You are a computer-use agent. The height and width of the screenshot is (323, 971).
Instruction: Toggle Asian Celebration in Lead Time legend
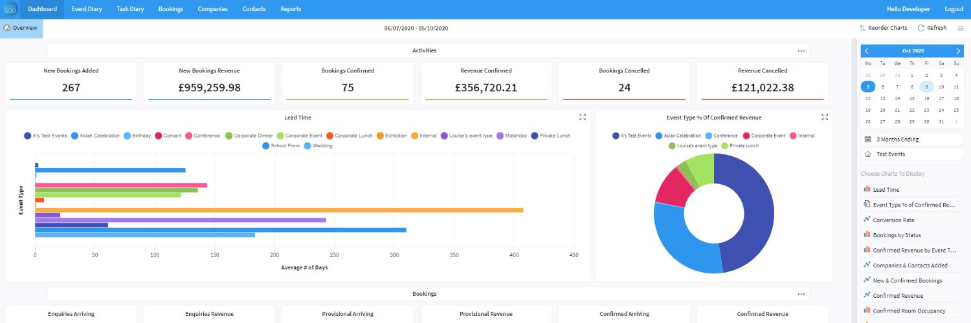click(96, 136)
